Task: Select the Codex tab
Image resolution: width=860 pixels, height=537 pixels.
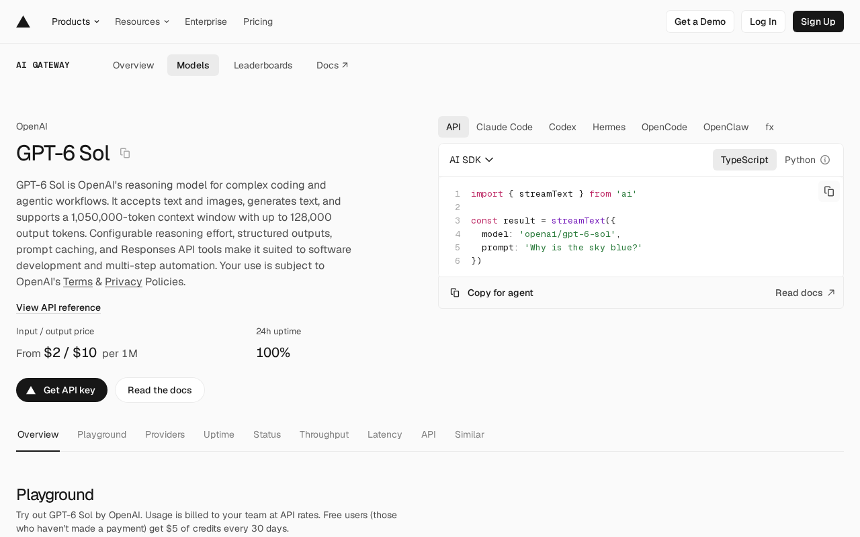Action: point(562,127)
